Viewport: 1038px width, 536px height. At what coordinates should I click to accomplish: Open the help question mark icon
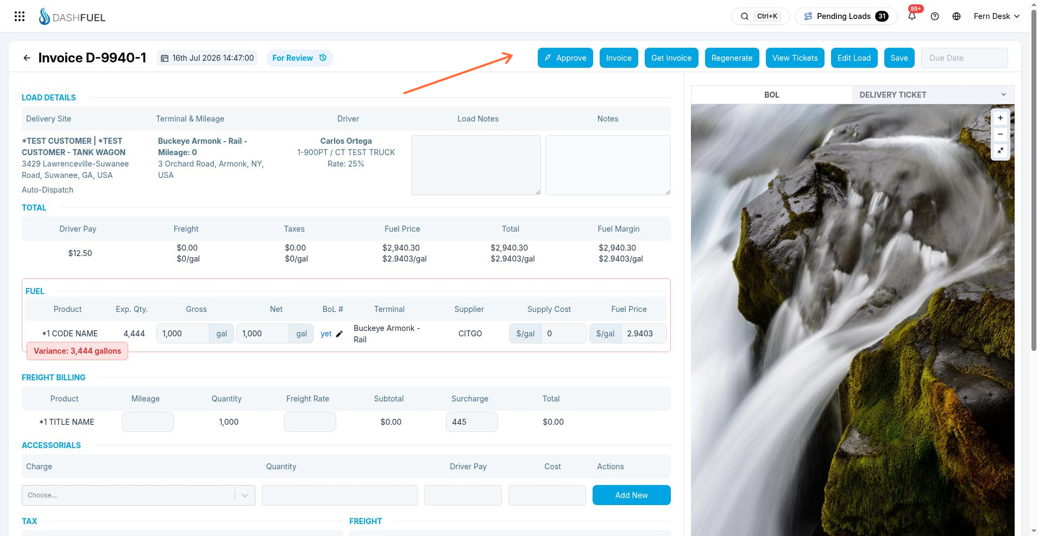935,16
